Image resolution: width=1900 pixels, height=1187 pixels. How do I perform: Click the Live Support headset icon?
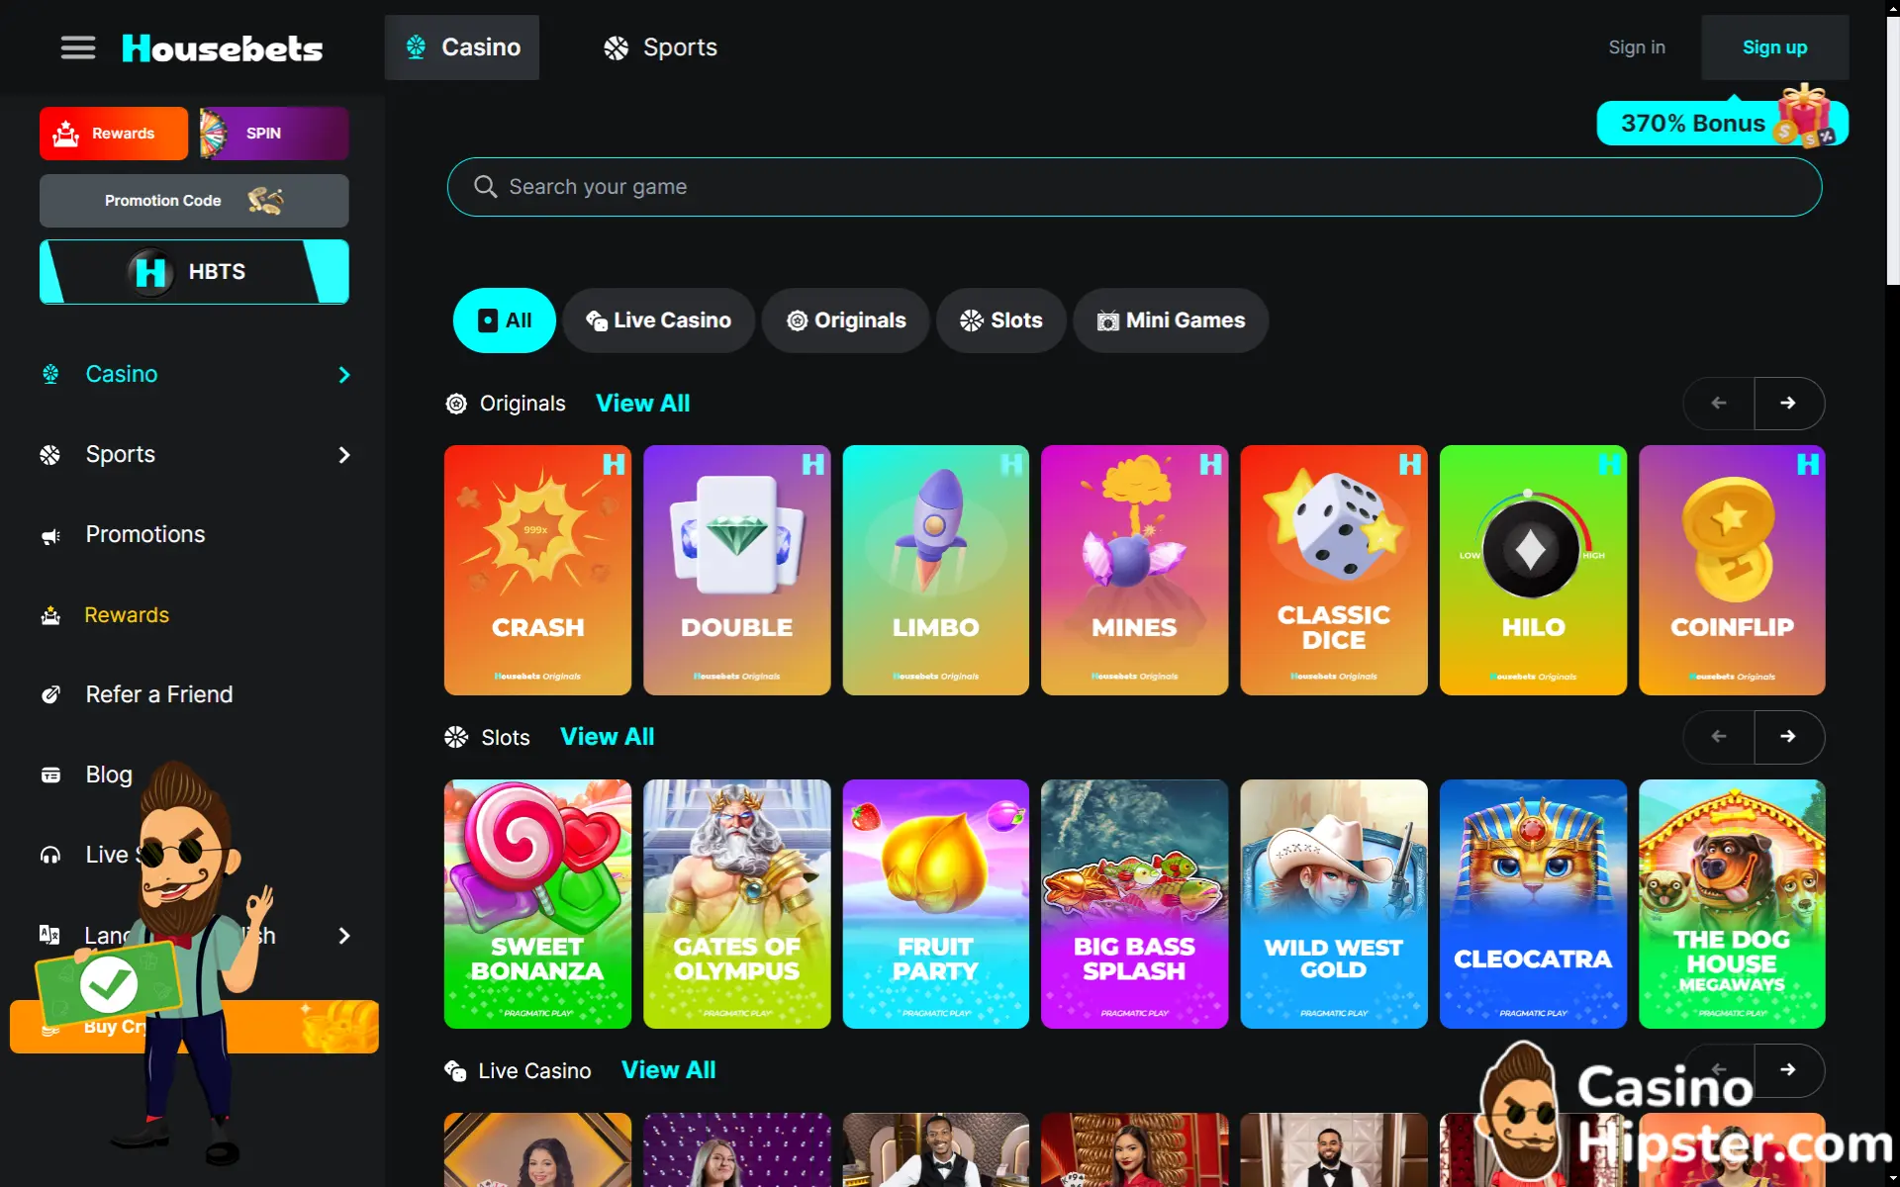[x=50, y=855]
